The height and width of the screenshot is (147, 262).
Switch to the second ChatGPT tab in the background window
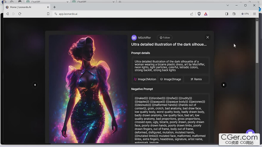click(x=93, y=1)
